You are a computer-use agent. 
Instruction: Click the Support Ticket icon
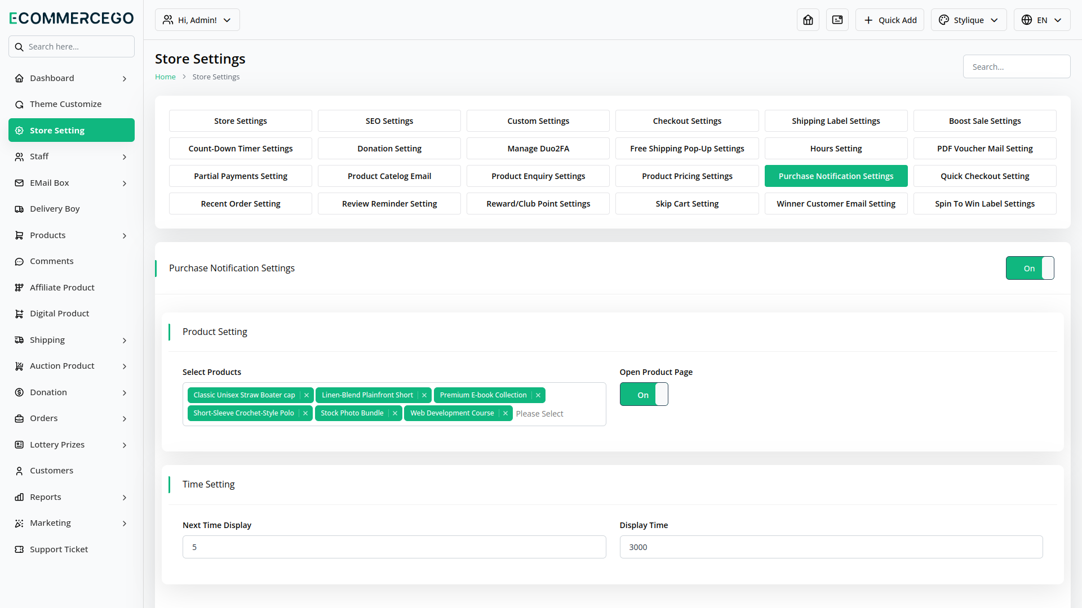[19, 549]
